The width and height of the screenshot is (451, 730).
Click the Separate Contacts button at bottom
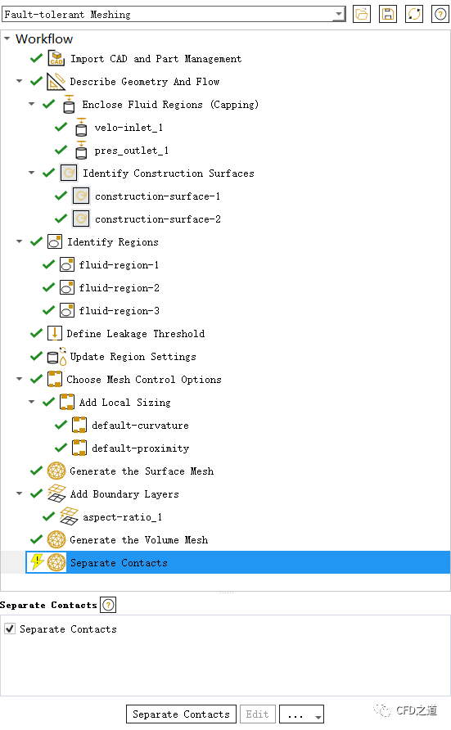(x=181, y=714)
